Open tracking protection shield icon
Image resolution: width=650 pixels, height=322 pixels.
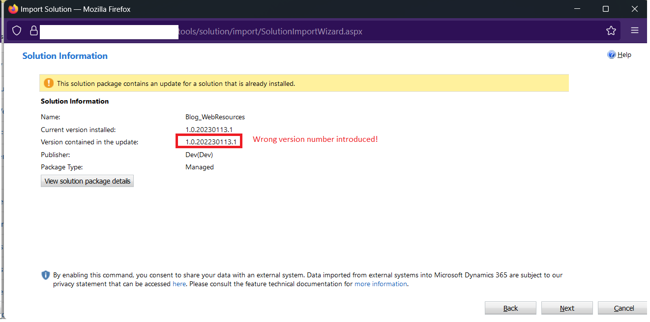click(x=17, y=31)
